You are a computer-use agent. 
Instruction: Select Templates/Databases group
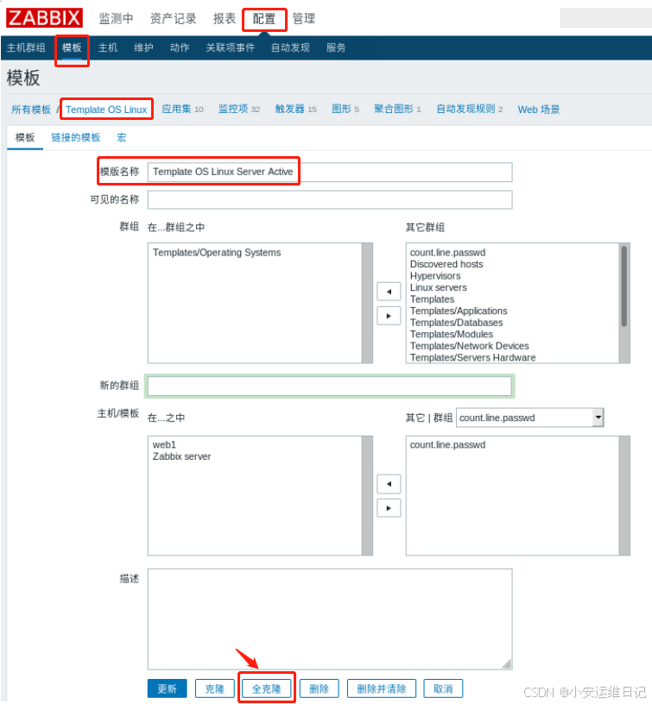click(x=456, y=323)
